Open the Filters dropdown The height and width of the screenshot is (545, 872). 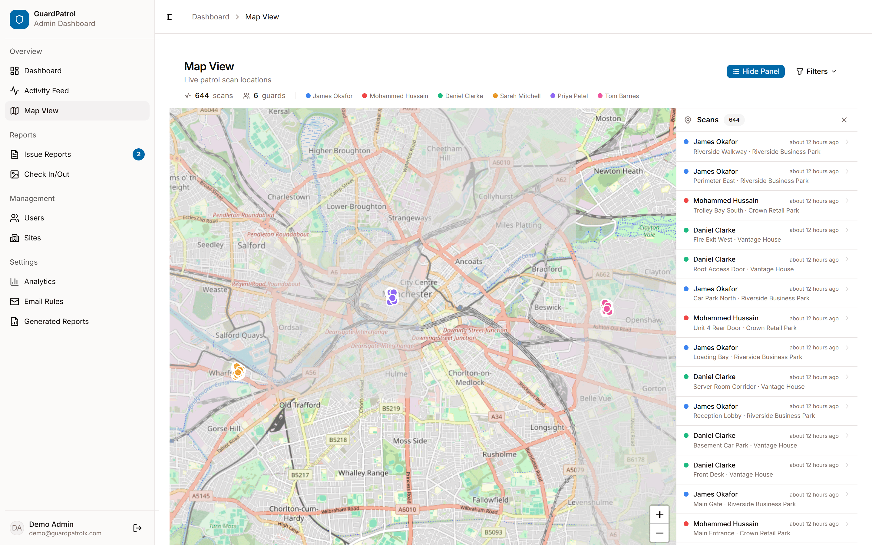(816, 71)
